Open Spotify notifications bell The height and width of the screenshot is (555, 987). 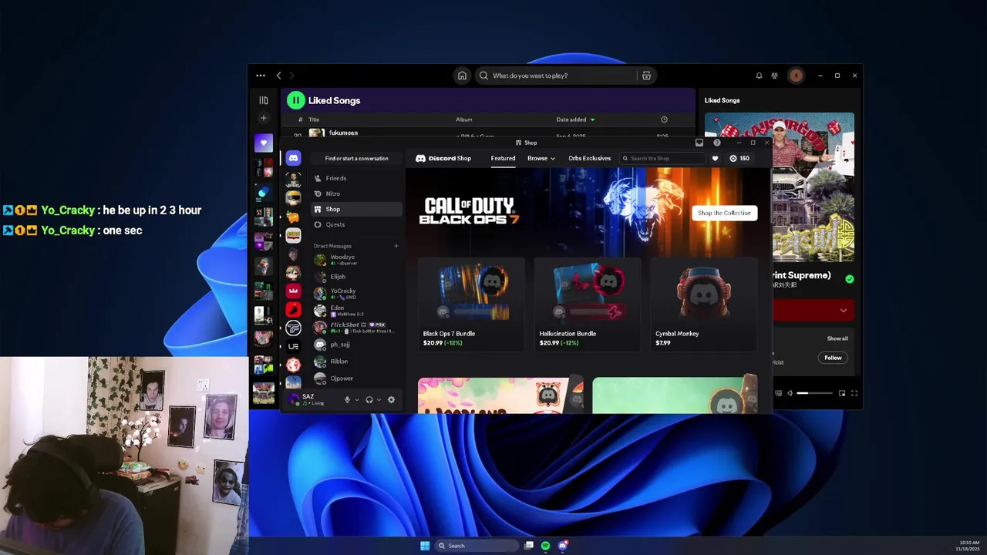(x=759, y=76)
